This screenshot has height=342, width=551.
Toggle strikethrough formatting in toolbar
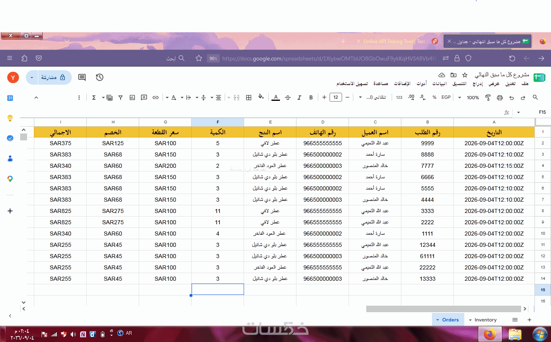[x=288, y=98]
